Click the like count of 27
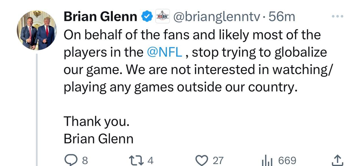This screenshot has height=166, width=362. 218,161
